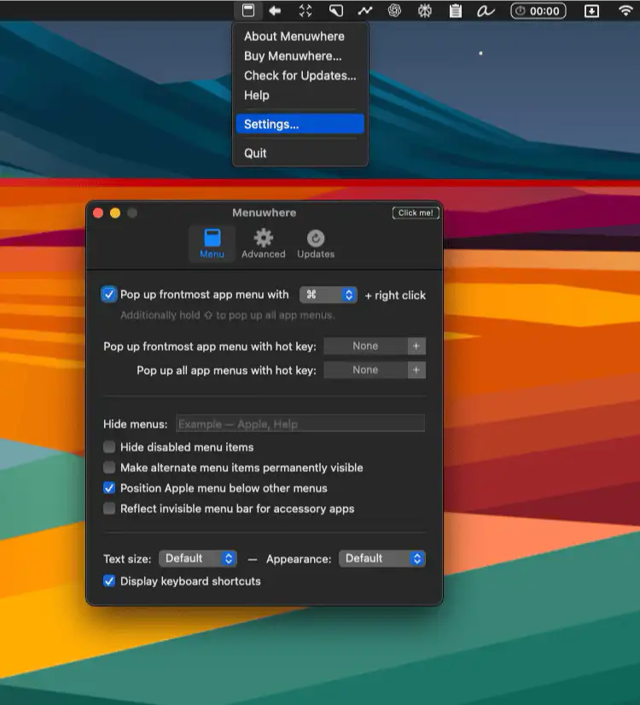Click plus button for frontmost app hot key
640x705 pixels.
(416, 347)
